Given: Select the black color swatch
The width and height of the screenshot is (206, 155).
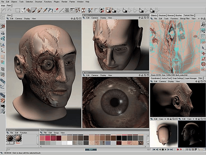Looking at the screenshot, I should 119,138.
